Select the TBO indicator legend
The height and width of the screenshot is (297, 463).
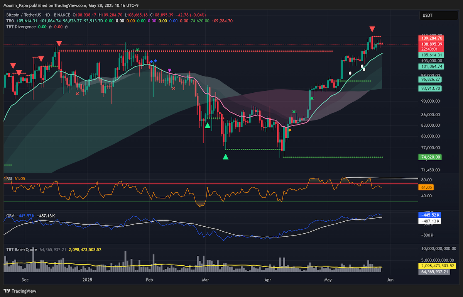[x=10, y=21]
